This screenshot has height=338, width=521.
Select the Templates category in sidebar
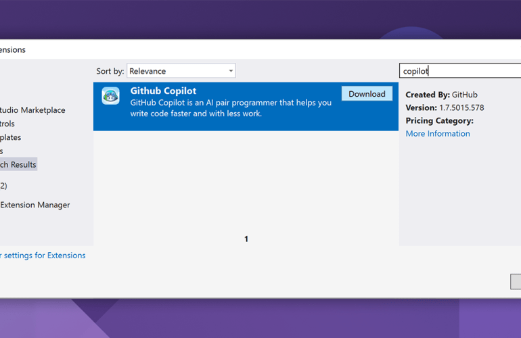[10, 137]
